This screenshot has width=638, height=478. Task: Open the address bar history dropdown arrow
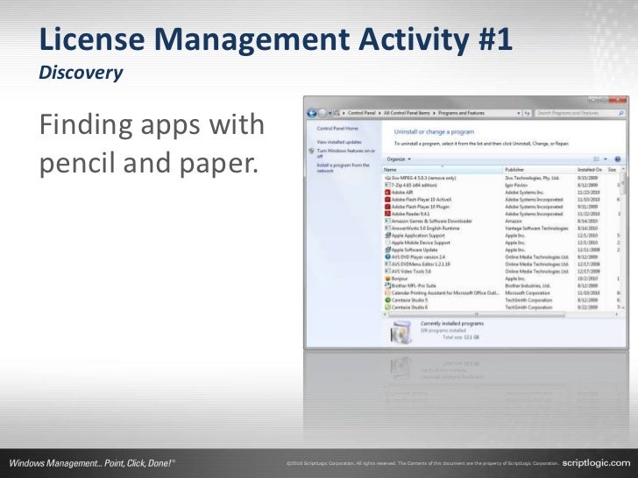tap(519, 114)
